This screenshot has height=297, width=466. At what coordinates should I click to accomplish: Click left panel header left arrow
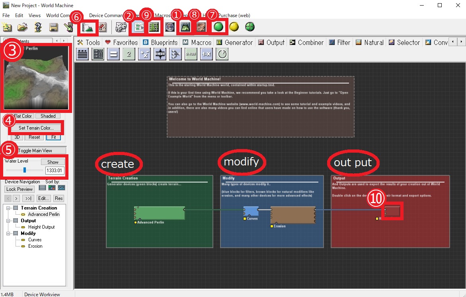[57, 41]
